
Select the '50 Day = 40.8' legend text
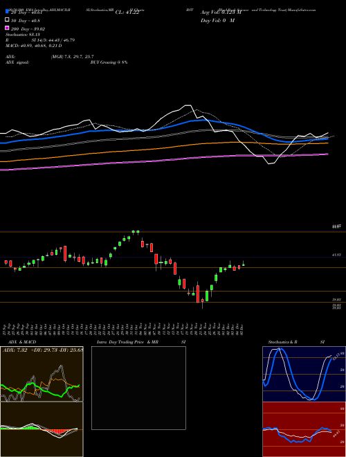click(x=26, y=21)
